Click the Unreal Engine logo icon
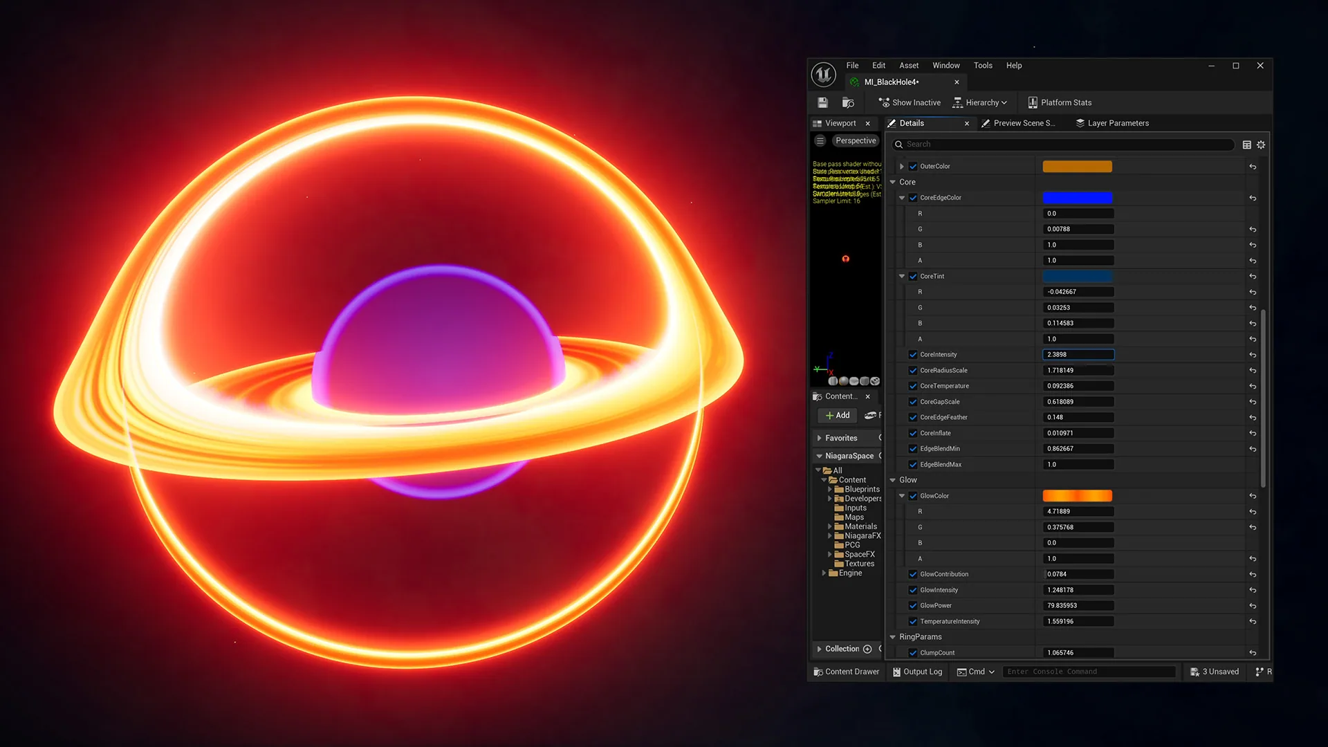The height and width of the screenshot is (747, 1328). [824, 74]
